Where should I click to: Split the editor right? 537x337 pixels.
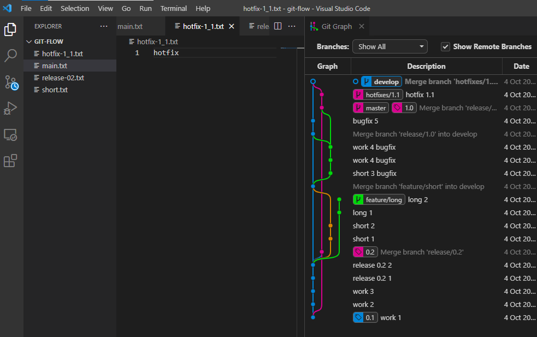point(278,26)
